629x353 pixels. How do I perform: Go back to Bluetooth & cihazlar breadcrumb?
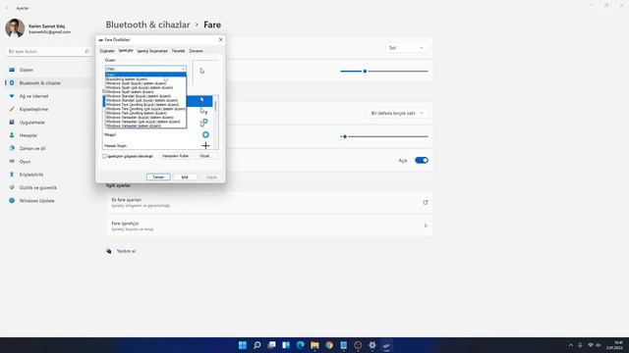point(147,25)
